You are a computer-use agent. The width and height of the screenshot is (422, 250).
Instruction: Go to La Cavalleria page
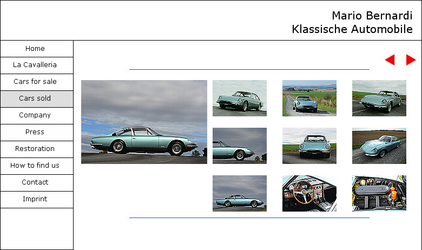tap(37, 65)
